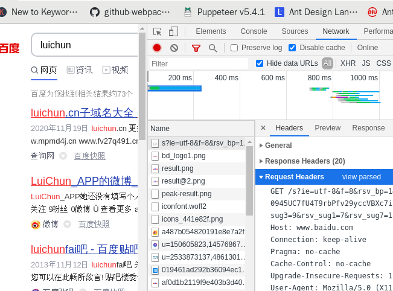The image size is (393, 291).
Task: Open dropdown arrow next to 微博
Action: point(67,225)
